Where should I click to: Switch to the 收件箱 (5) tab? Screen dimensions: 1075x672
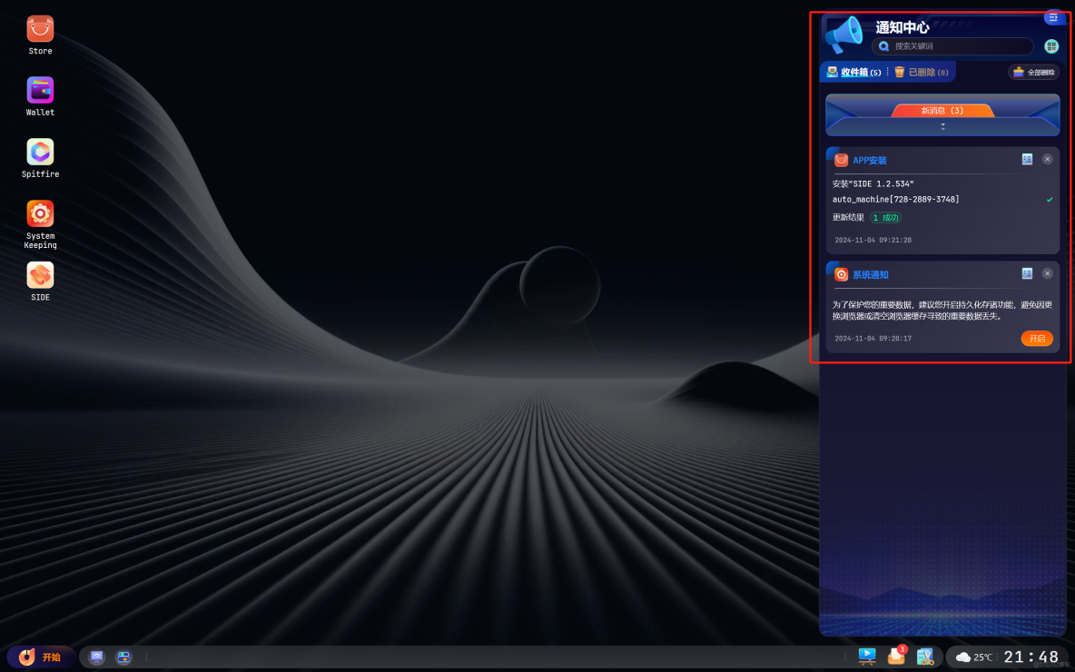click(854, 72)
